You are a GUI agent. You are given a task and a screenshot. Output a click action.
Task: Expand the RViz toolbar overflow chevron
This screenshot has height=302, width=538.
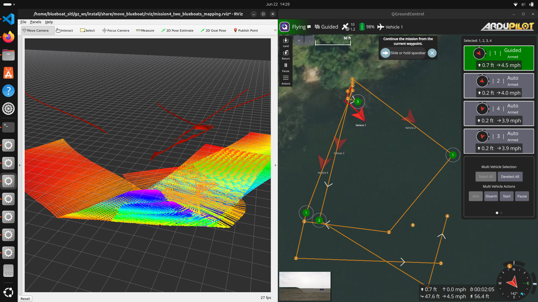point(275,30)
